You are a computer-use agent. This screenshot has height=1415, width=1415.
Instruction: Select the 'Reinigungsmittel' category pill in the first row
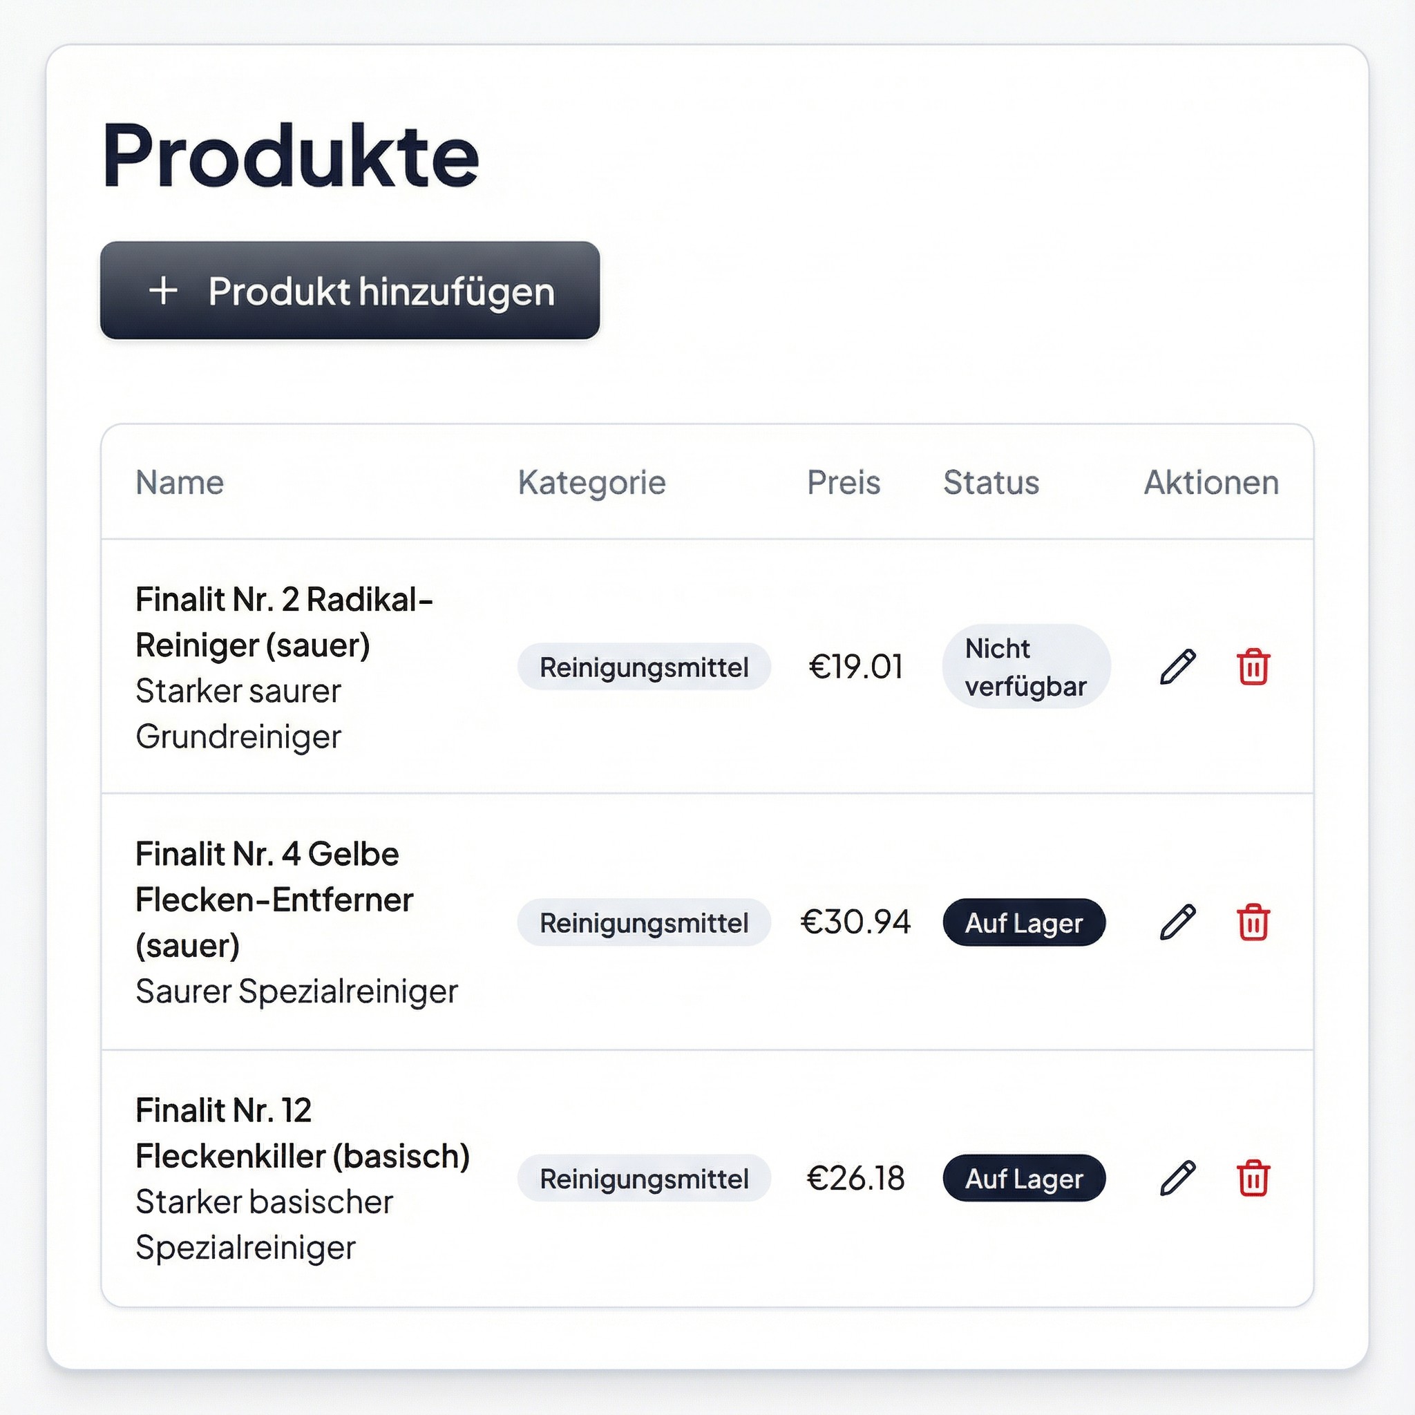(644, 667)
